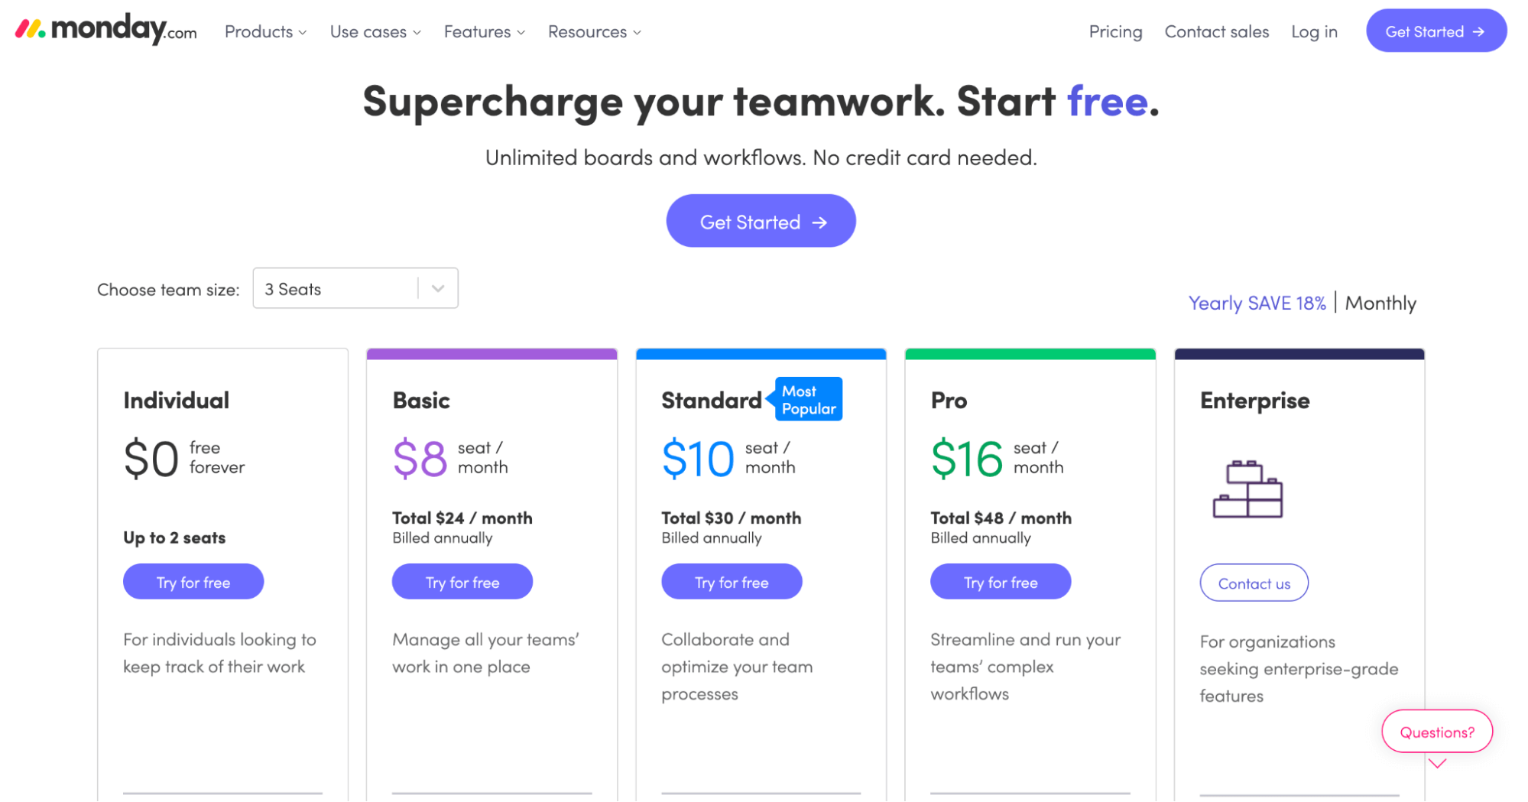Click Contact sales in the header
This screenshot has height=802, width=1528.
[x=1216, y=31]
